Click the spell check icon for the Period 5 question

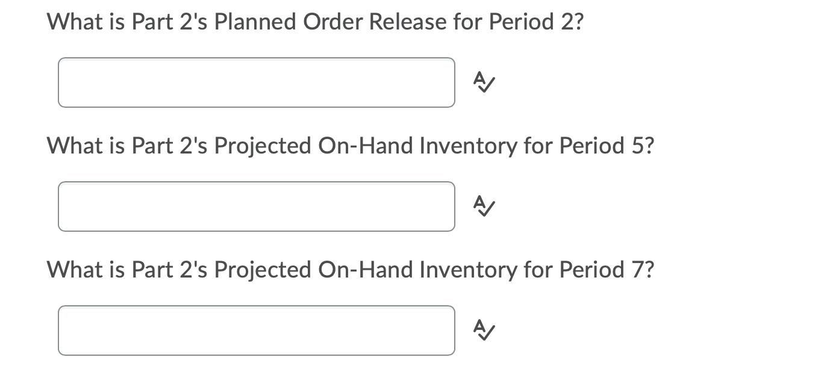pyautogui.click(x=484, y=206)
